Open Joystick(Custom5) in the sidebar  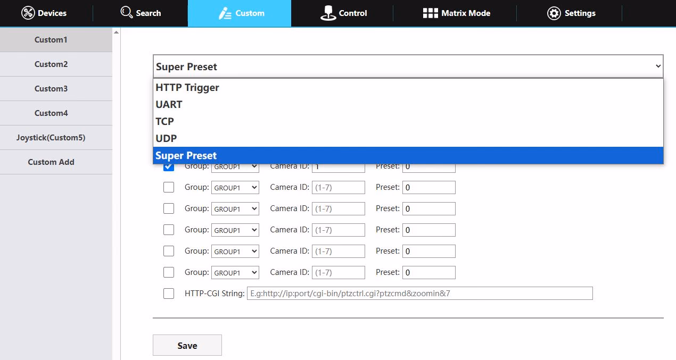(x=56, y=138)
